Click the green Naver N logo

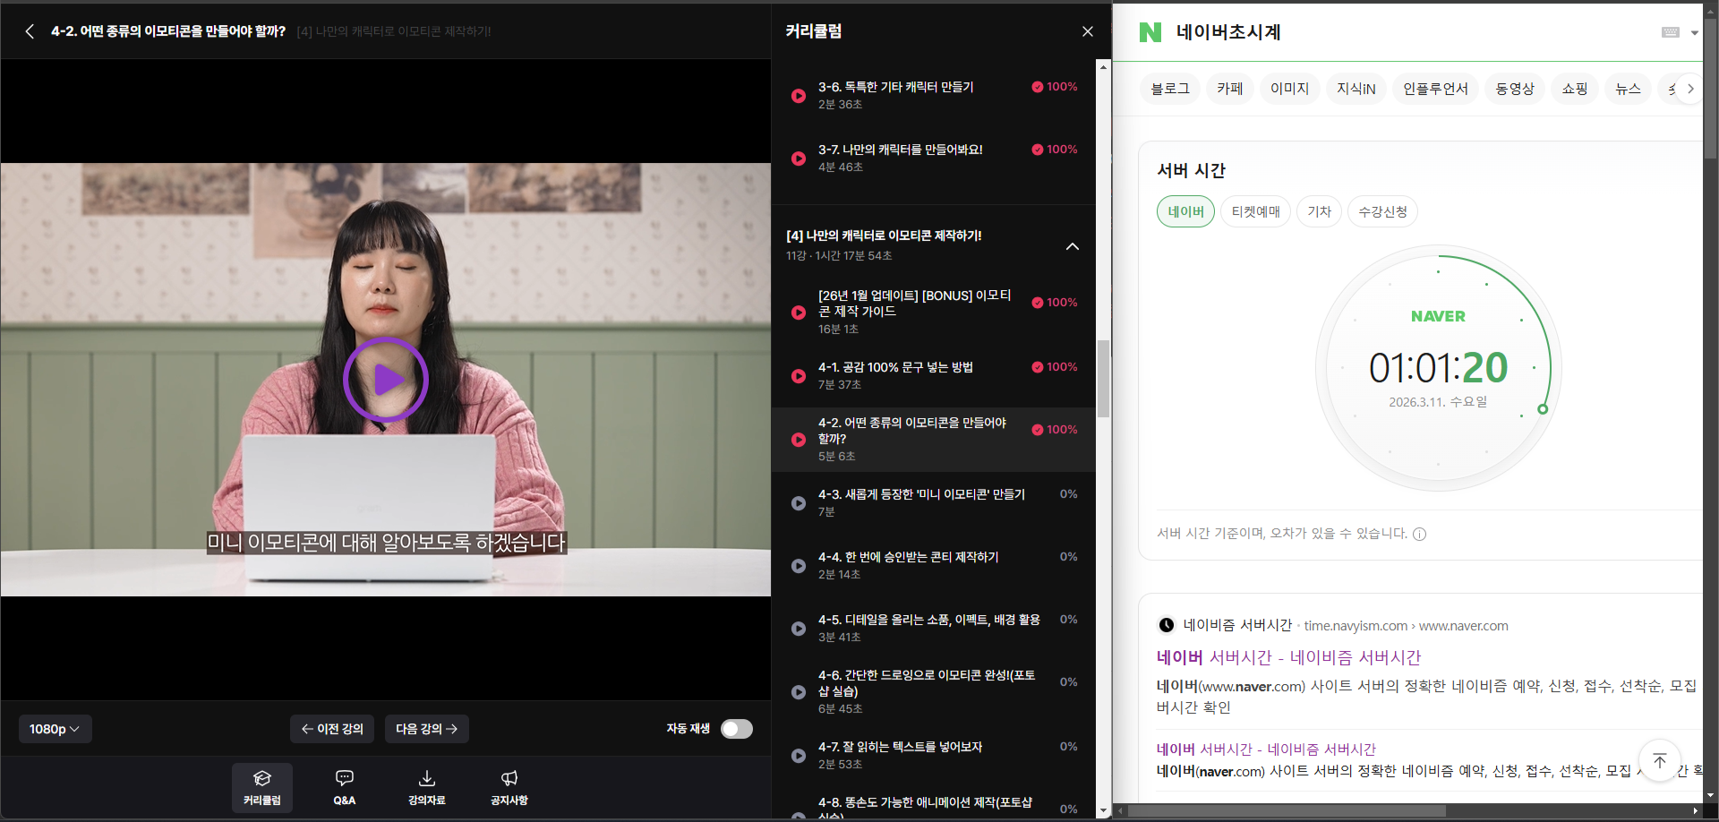pyautogui.click(x=1150, y=32)
